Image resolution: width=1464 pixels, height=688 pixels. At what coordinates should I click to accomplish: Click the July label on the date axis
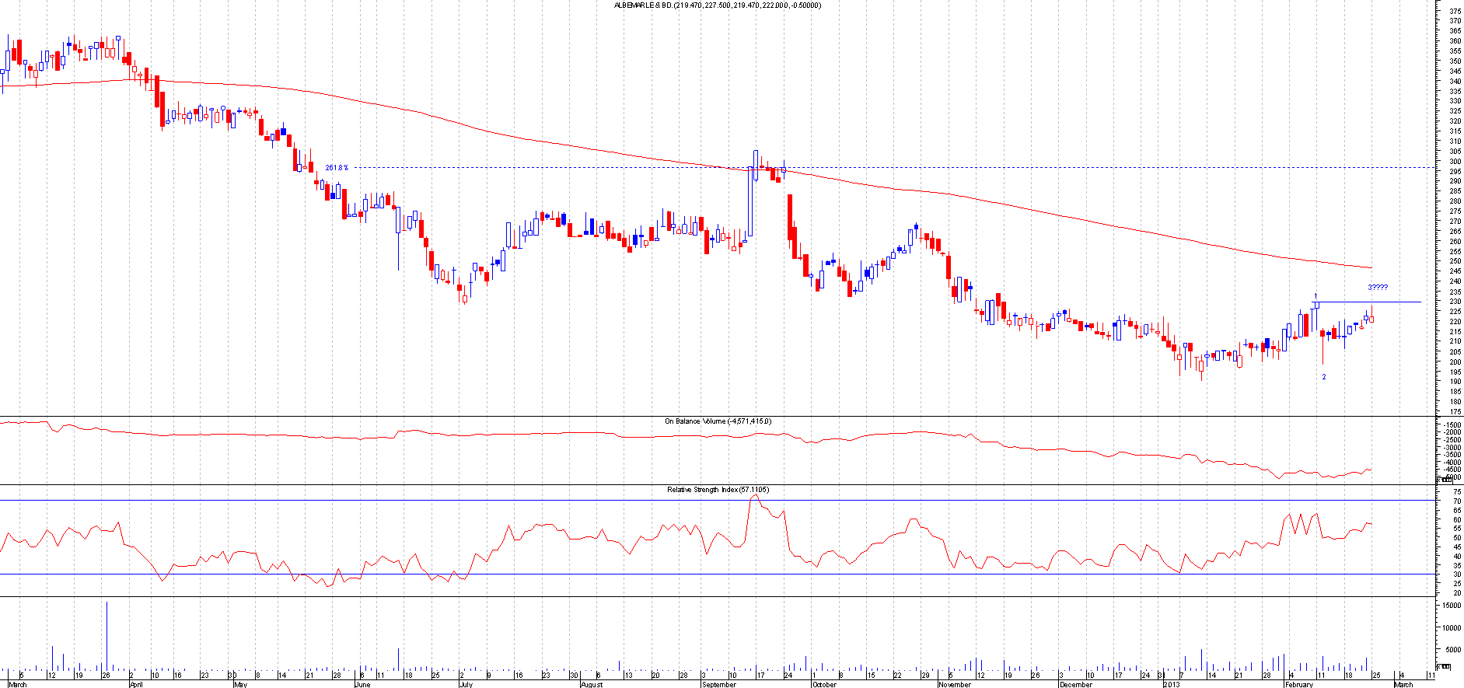coord(466,685)
